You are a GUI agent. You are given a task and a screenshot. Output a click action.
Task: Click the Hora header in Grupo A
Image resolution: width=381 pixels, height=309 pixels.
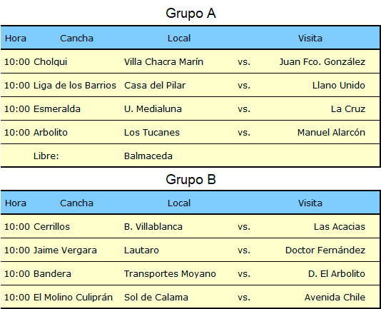(16, 38)
